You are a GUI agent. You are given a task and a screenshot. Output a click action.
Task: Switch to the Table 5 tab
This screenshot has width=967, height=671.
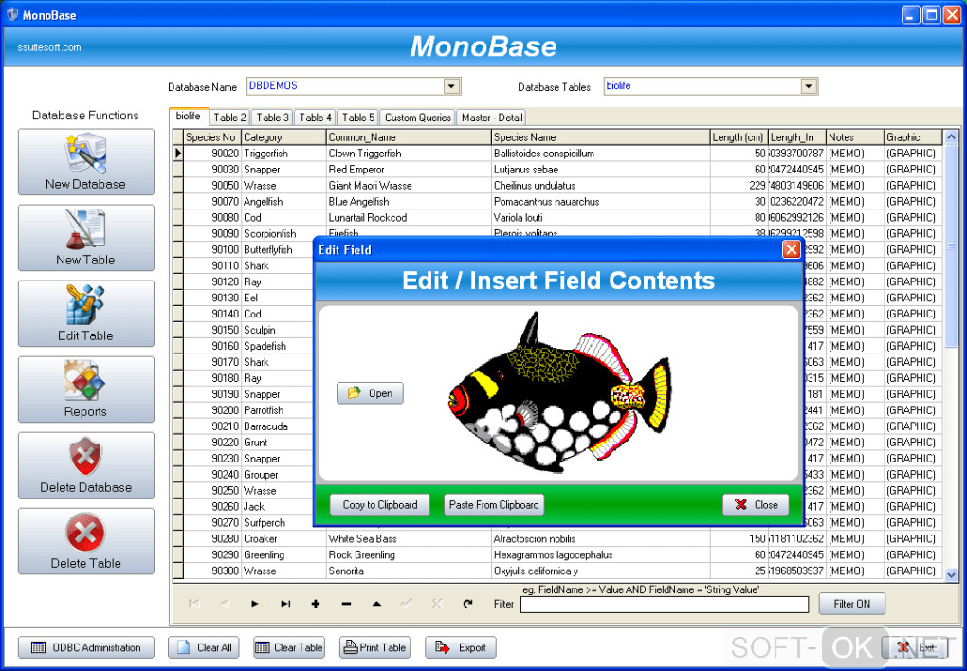[x=358, y=118]
